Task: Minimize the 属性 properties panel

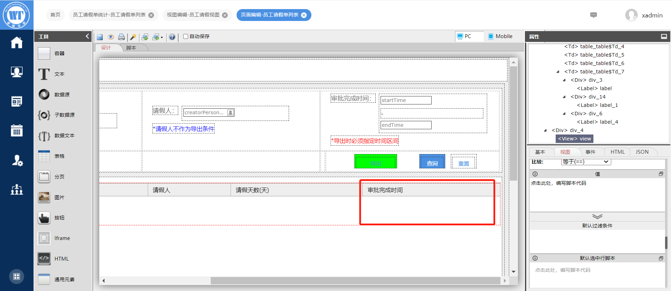Action: click(x=664, y=36)
